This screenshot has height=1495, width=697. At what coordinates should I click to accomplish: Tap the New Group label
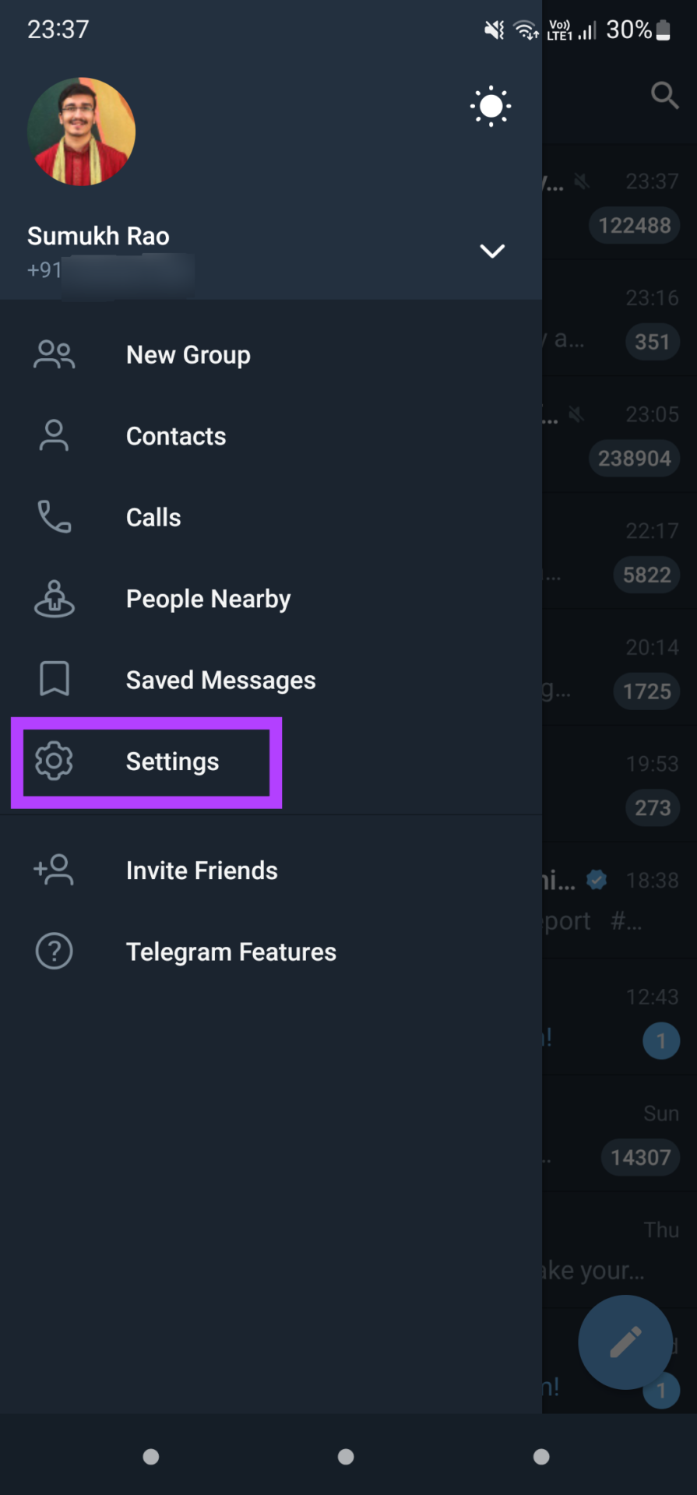(x=188, y=355)
